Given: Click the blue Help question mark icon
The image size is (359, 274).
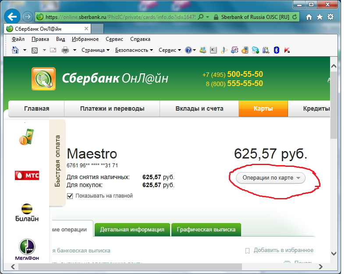Looking at the screenshot, I should coord(188,50).
